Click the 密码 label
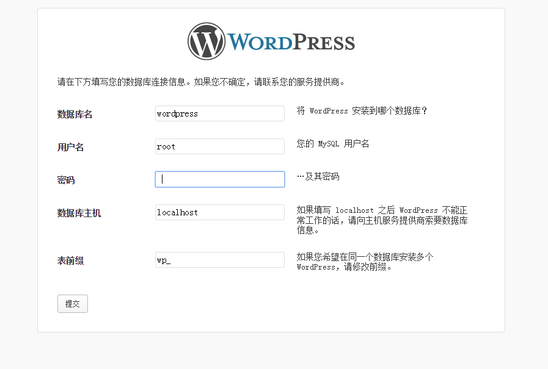Screen dimensions: 548x369 click(x=66, y=180)
